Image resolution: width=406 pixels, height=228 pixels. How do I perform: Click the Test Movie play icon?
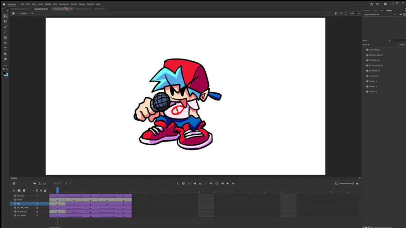coord(385,4)
